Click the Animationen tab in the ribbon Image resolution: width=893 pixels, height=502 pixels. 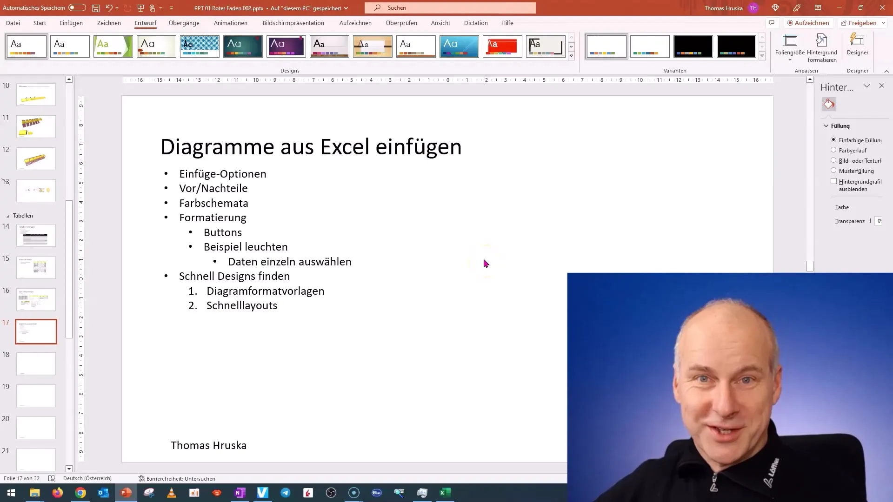(x=231, y=23)
